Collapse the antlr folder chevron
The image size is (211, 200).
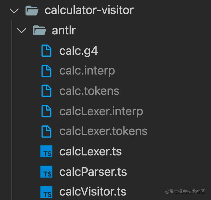pyautogui.click(x=21, y=31)
